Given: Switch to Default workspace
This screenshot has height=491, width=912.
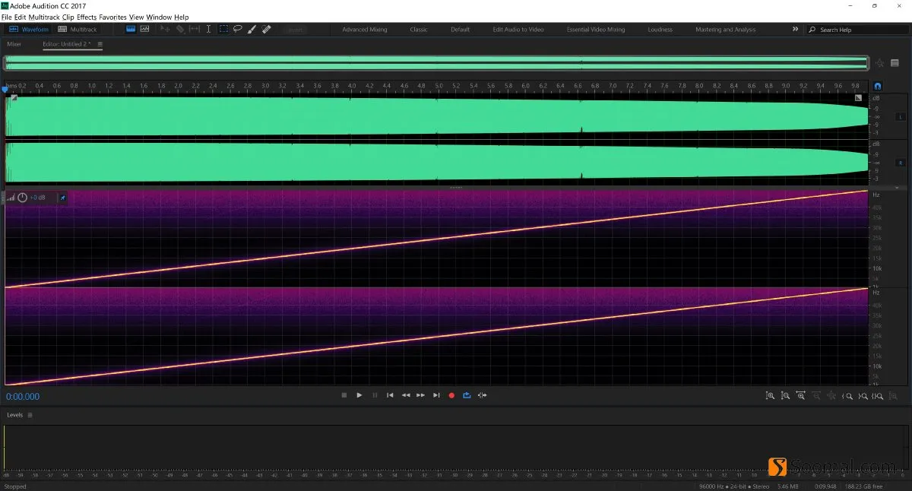Looking at the screenshot, I should (x=460, y=30).
